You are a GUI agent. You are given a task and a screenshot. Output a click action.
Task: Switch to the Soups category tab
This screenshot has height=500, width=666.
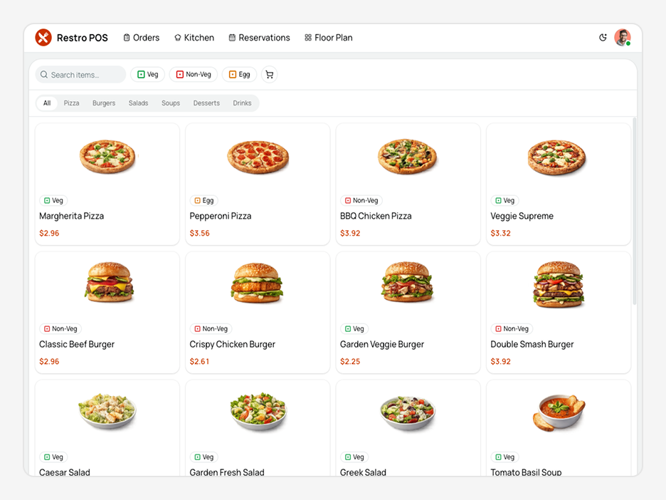tap(171, 103)
